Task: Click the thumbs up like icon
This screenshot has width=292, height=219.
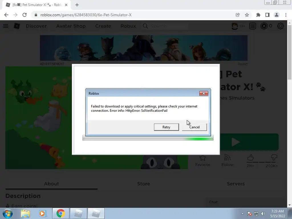Action: pos(250,157)
